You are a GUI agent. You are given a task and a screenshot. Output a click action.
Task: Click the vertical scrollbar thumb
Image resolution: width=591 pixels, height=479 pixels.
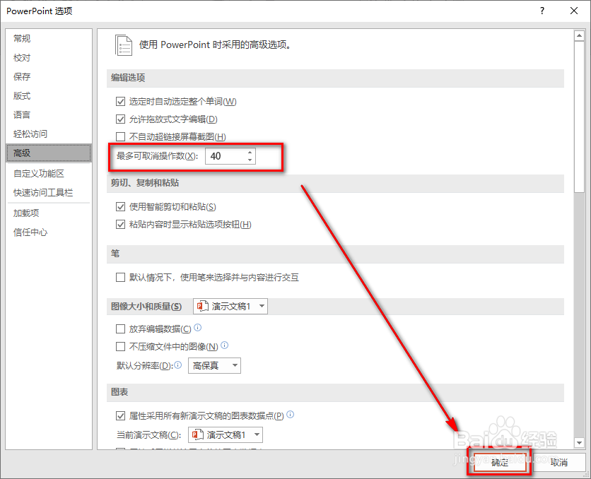[579, 117]
